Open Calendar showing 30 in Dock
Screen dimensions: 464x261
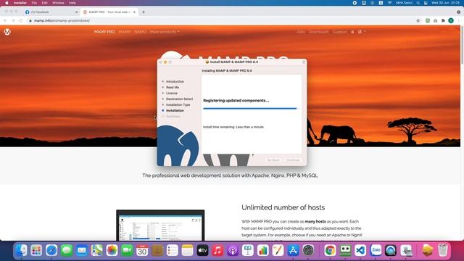(142, 250)
